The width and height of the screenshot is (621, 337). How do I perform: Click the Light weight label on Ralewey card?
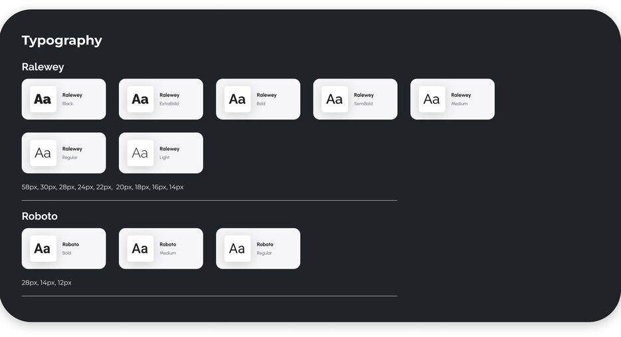coord(164,158)
